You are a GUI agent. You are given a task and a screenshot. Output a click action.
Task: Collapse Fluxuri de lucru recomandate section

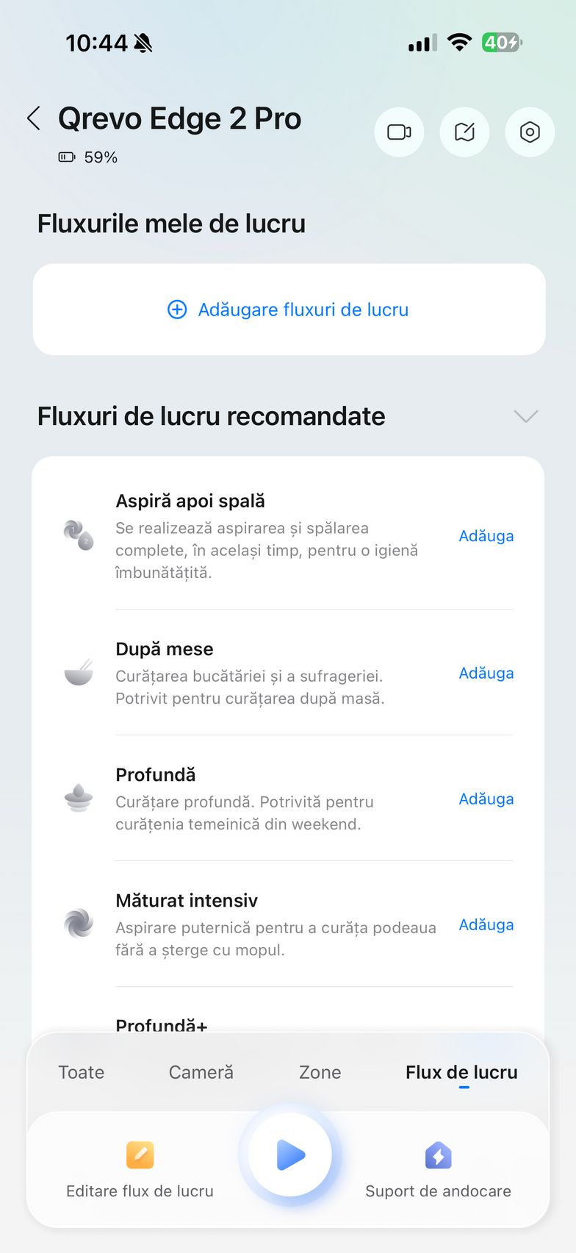[x=526, y=416]
